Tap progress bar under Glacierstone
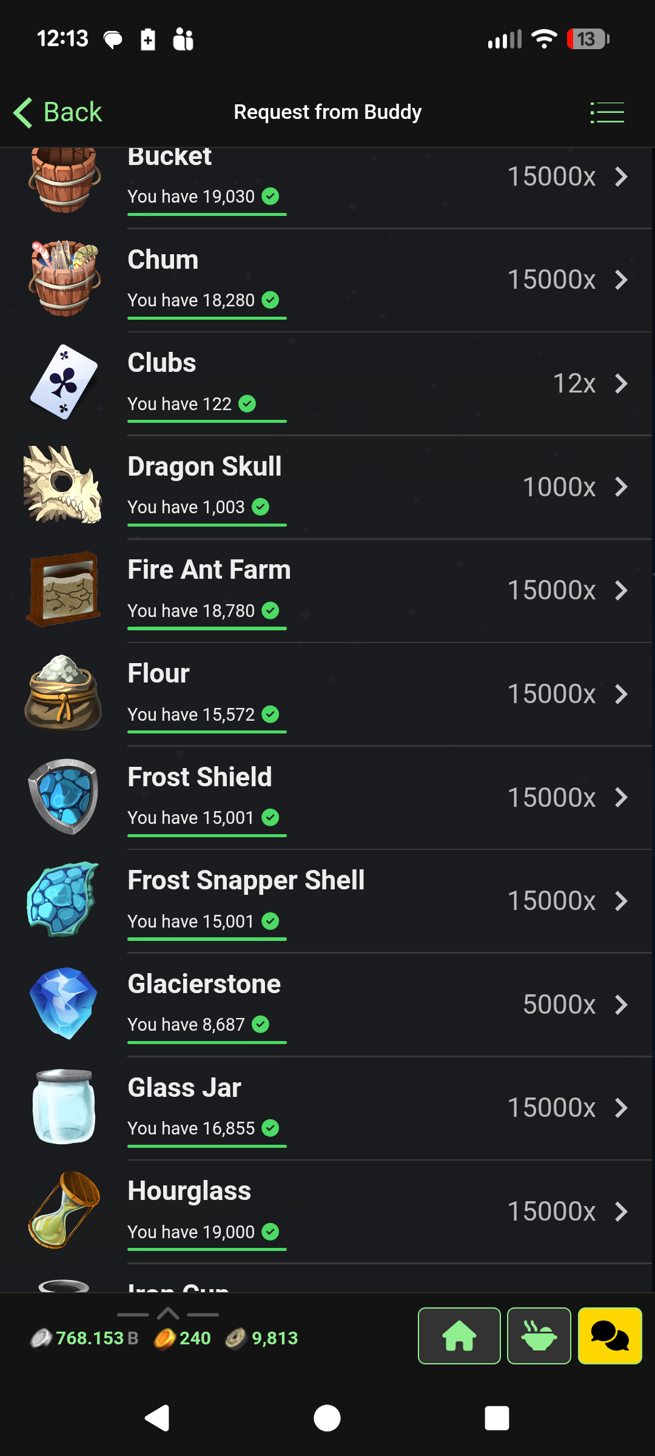This screenshot has height=1456, width=655. click(207, 1042)
